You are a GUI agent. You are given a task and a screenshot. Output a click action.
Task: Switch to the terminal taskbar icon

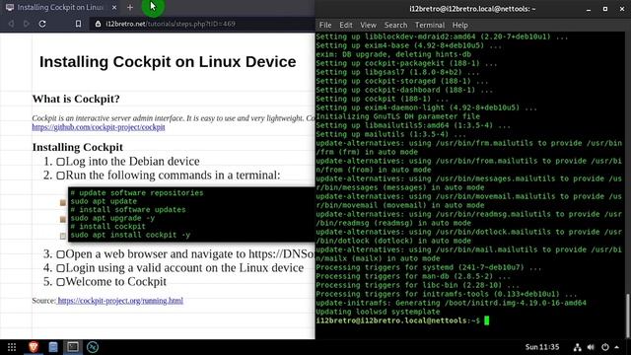(73, 346)
